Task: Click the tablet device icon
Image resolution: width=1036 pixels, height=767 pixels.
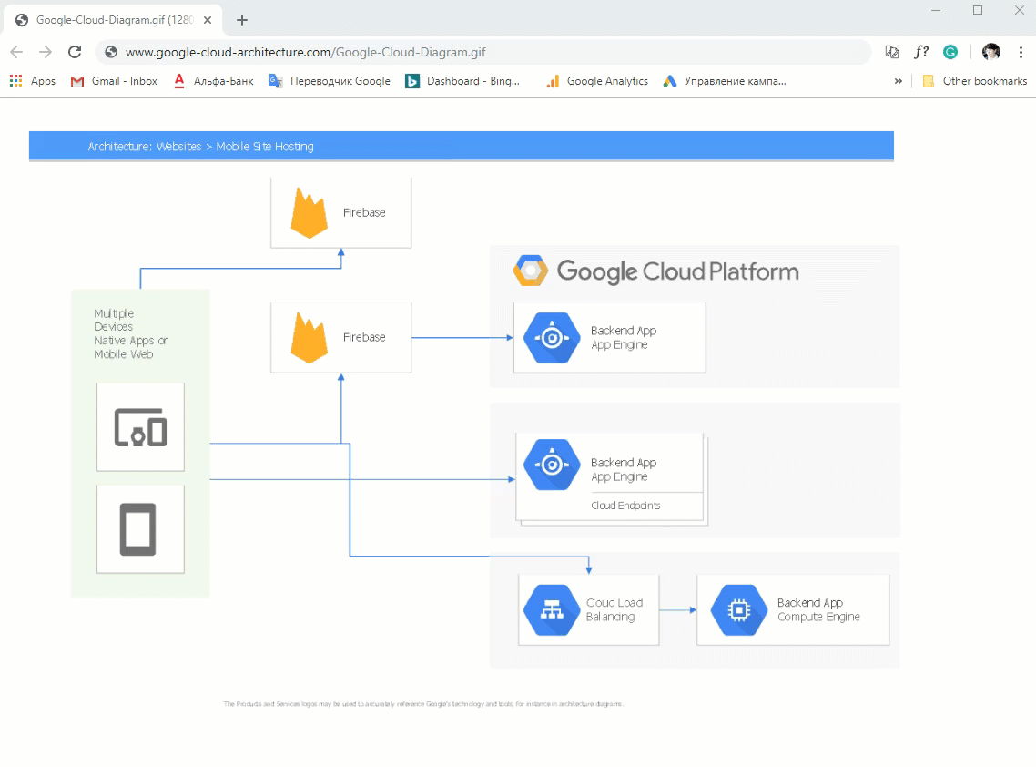Action: pyautogui.click(x=138, y=529)
